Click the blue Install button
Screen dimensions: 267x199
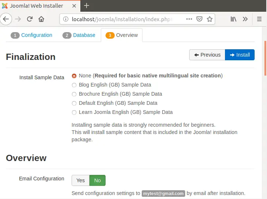tap(240, 55)
